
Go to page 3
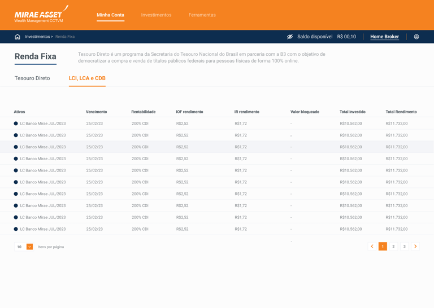pyautogui.click(x=405, y=247)
